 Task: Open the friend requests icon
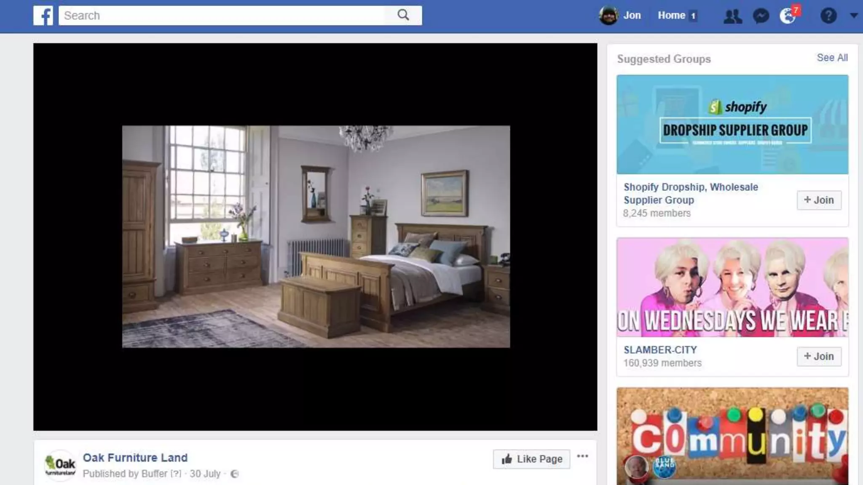coord(732,16)
